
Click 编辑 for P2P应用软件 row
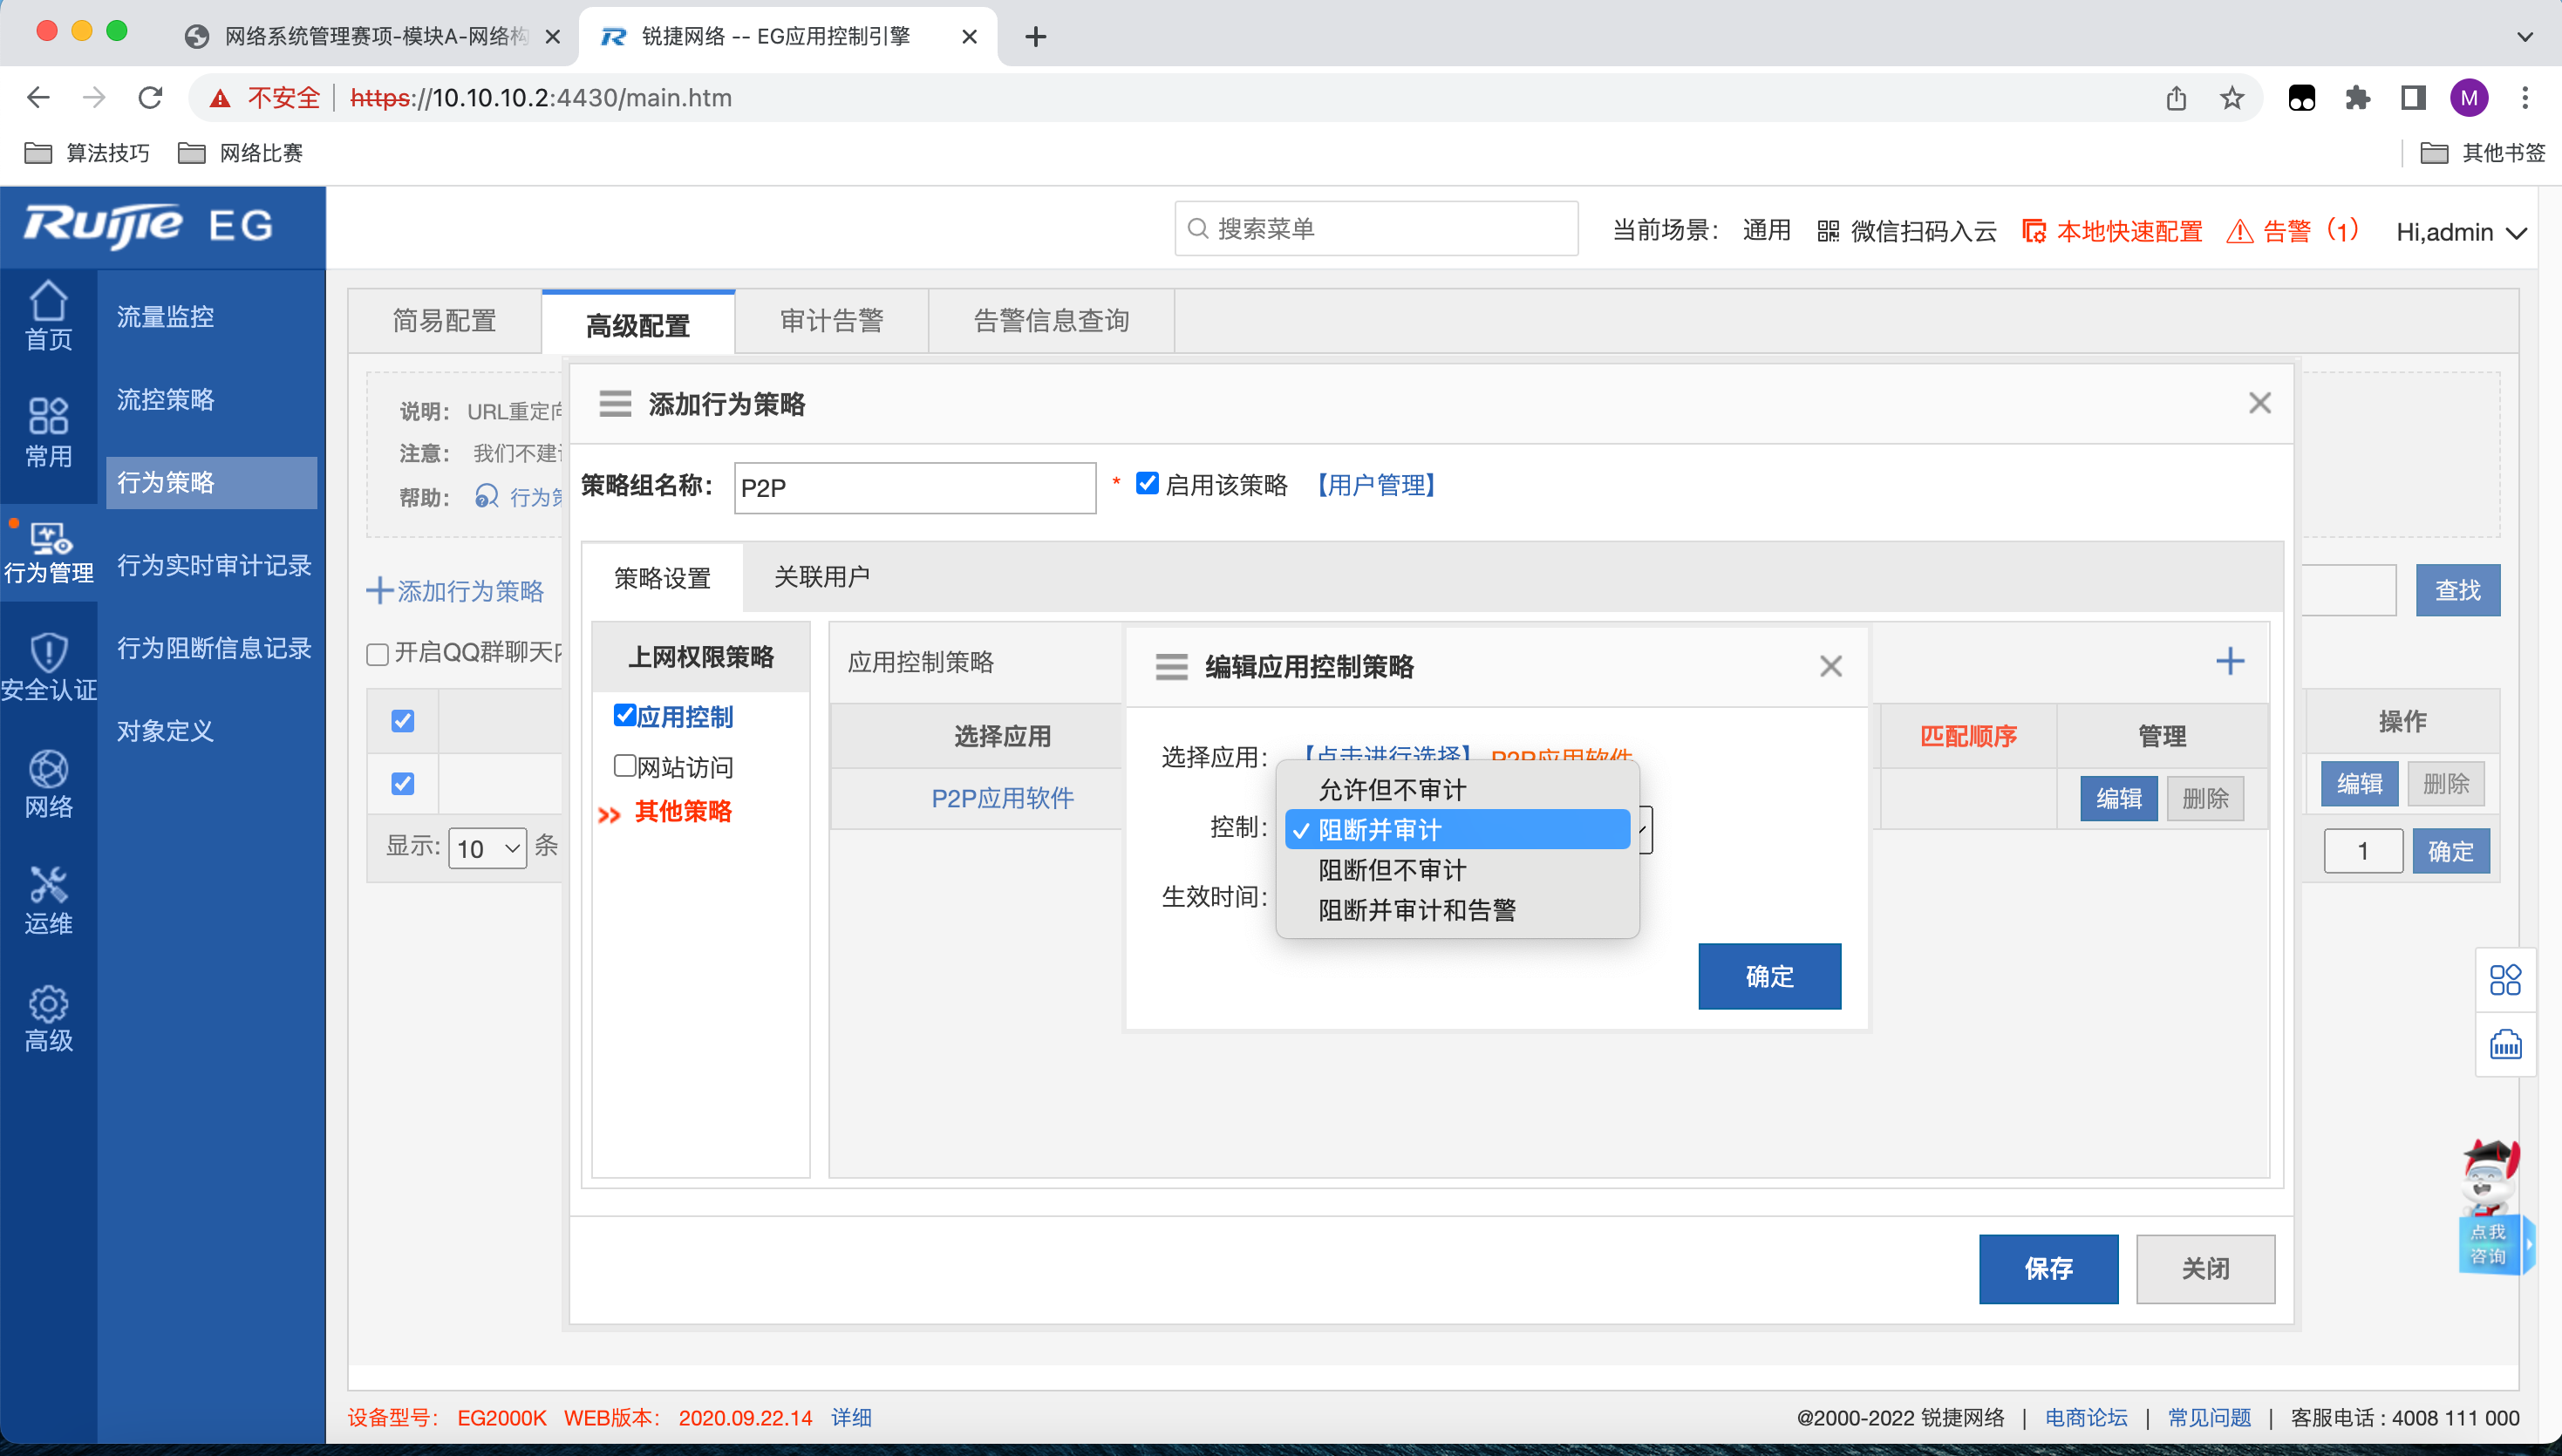2118,798
